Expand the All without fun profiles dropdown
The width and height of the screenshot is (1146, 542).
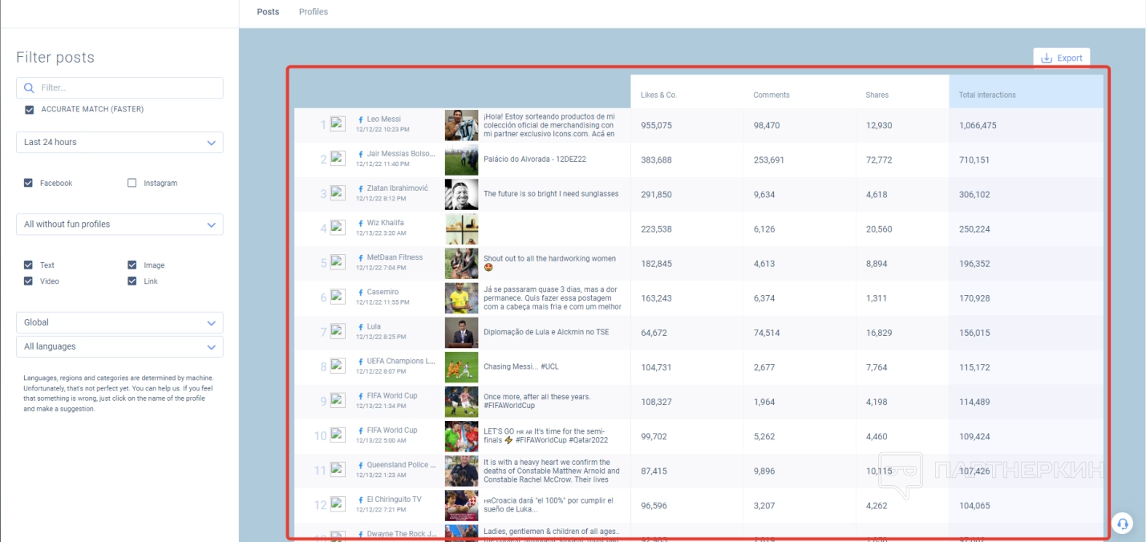[x=119, y=224]
